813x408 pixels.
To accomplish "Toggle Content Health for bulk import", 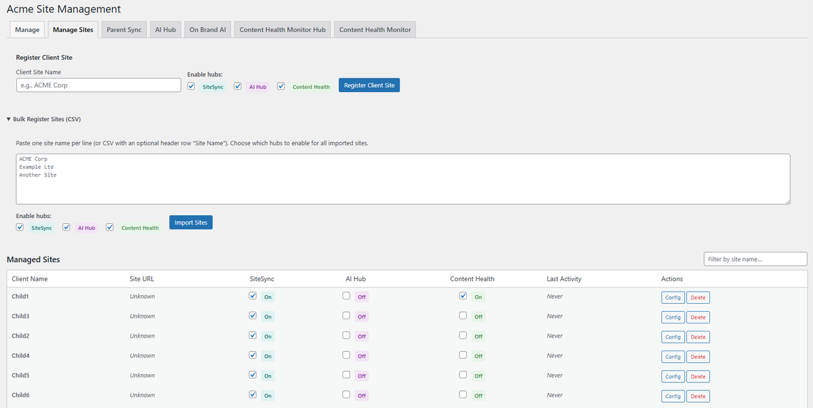I will (x=110, y=227).
